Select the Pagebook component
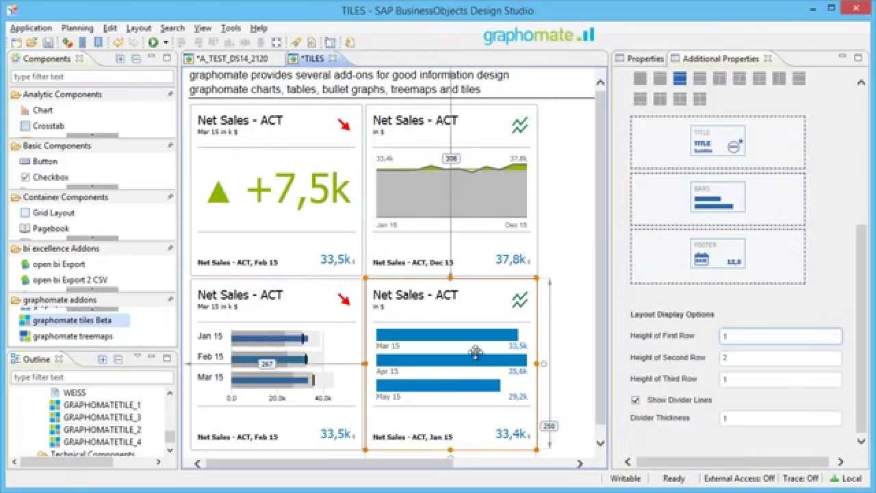This screenshot has height=493, width=876. coord(44,229)
